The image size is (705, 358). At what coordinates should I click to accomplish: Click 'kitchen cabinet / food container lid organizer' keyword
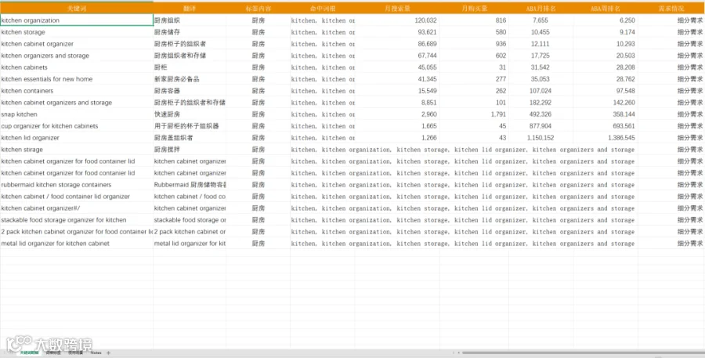click(77, 196)
